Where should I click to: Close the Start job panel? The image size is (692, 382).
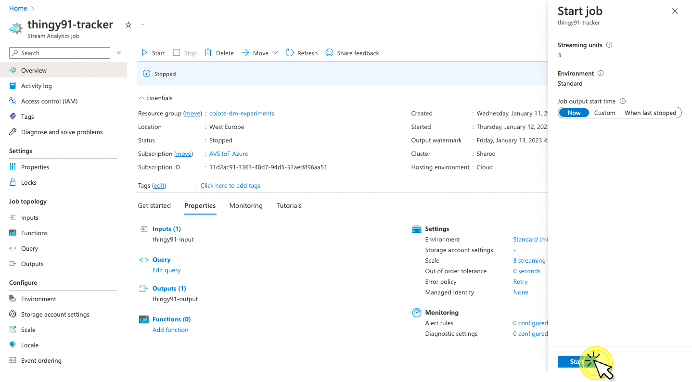(675, 11)
